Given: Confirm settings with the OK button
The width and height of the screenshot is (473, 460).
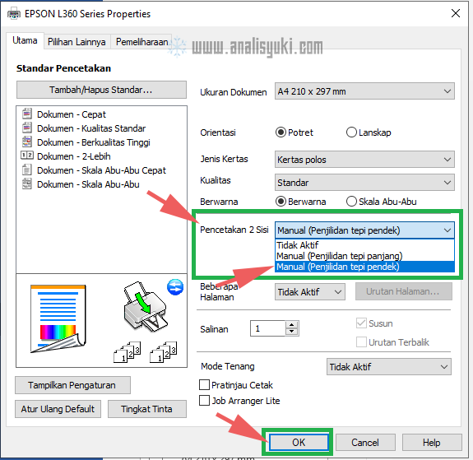Looking at the screenshot, I should click(299, 443).
